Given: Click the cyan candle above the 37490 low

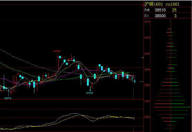Looking at the screenshot, I should (x=88, y=82).
